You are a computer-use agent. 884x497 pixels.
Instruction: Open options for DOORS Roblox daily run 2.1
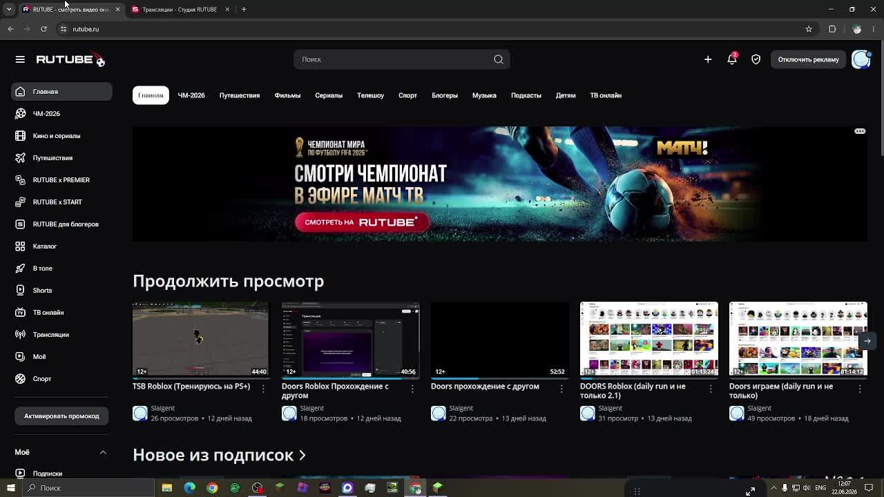[711, 389]
